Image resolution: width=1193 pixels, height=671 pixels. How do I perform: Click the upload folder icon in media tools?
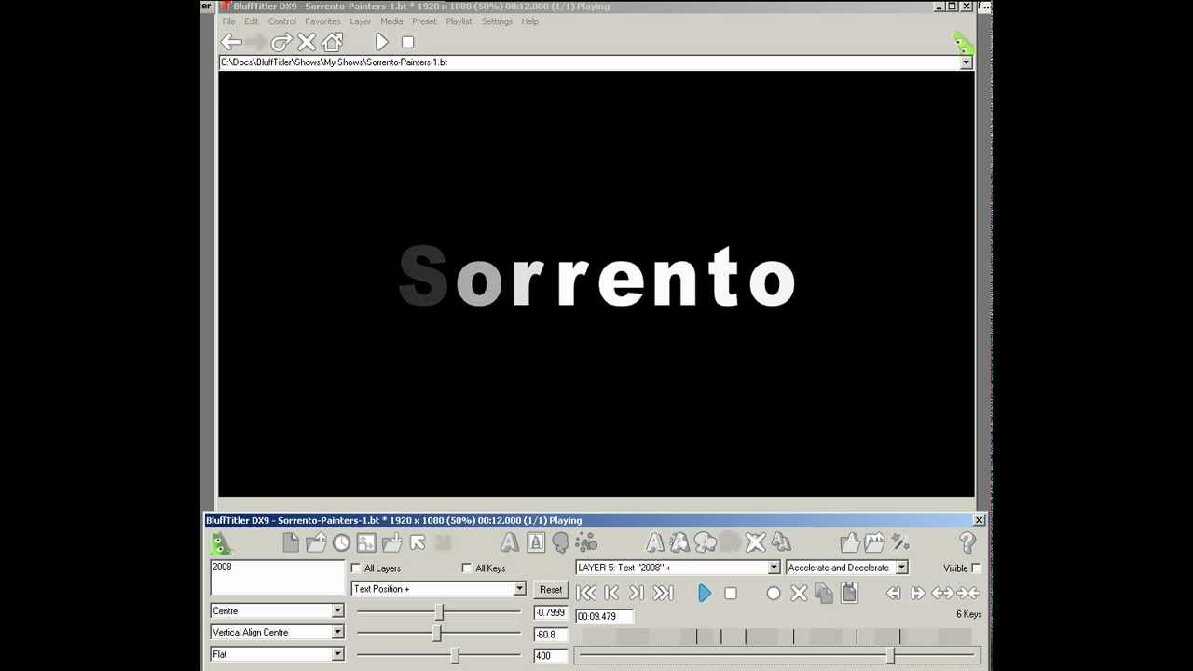(850, 542)
